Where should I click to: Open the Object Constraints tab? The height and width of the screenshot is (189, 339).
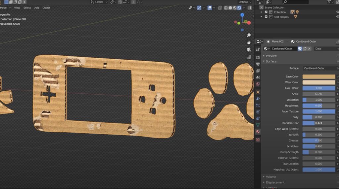pos(258,118)
